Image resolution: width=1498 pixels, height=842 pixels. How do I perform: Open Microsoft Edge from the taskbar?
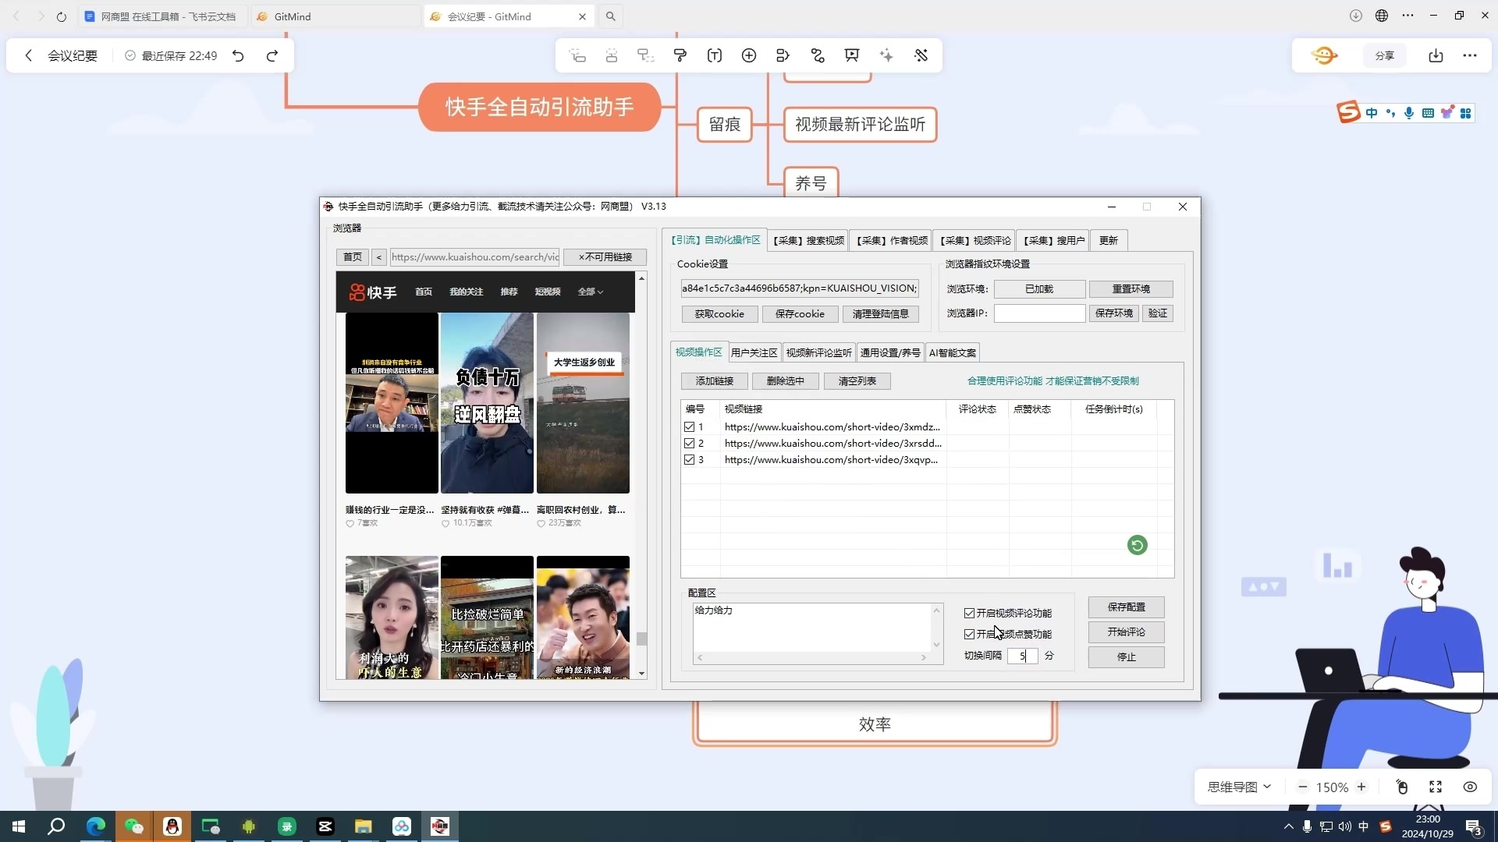point(96,826)
